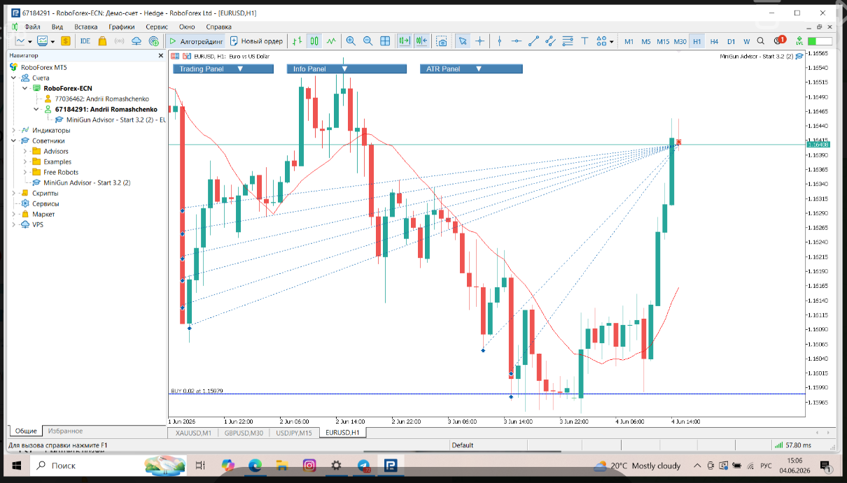Click the gold dollar Depth of Market icon
The height and width of the screenshot is (483, 847).
[65, 41]
